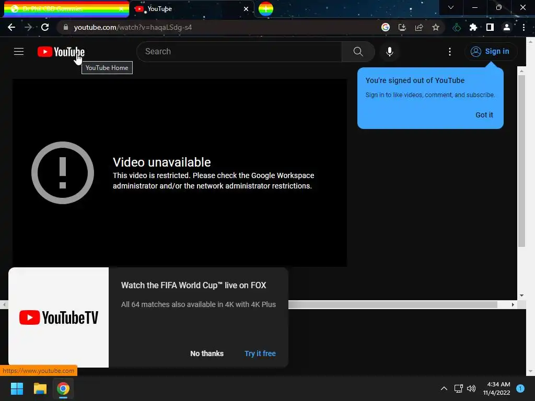Viewport: 535px width, 401px height.
Task: Show hidden system tray icons
Action: [x=444, y=388]
